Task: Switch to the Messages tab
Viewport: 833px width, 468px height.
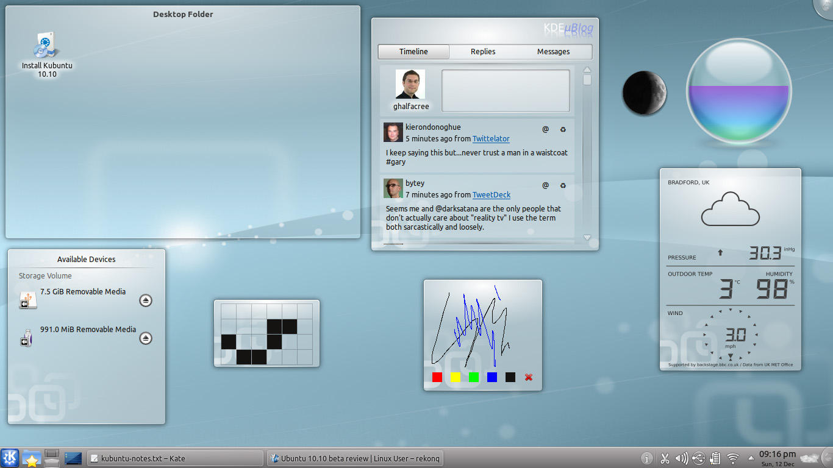Action: (x=554, y=52)
